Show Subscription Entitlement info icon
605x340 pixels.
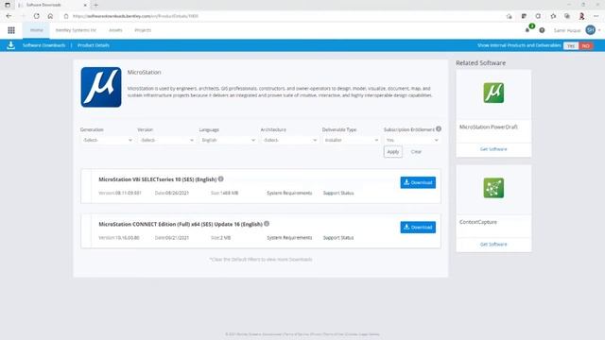439,129
